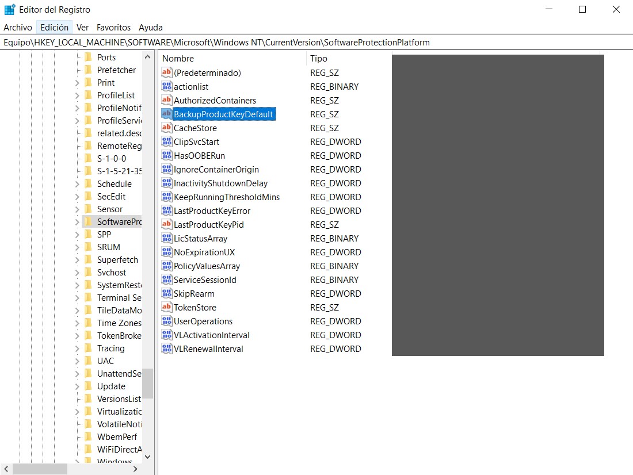Expand the ProfileList key
The width and height of the screenshot is (633, 475).
pos(77,95)
